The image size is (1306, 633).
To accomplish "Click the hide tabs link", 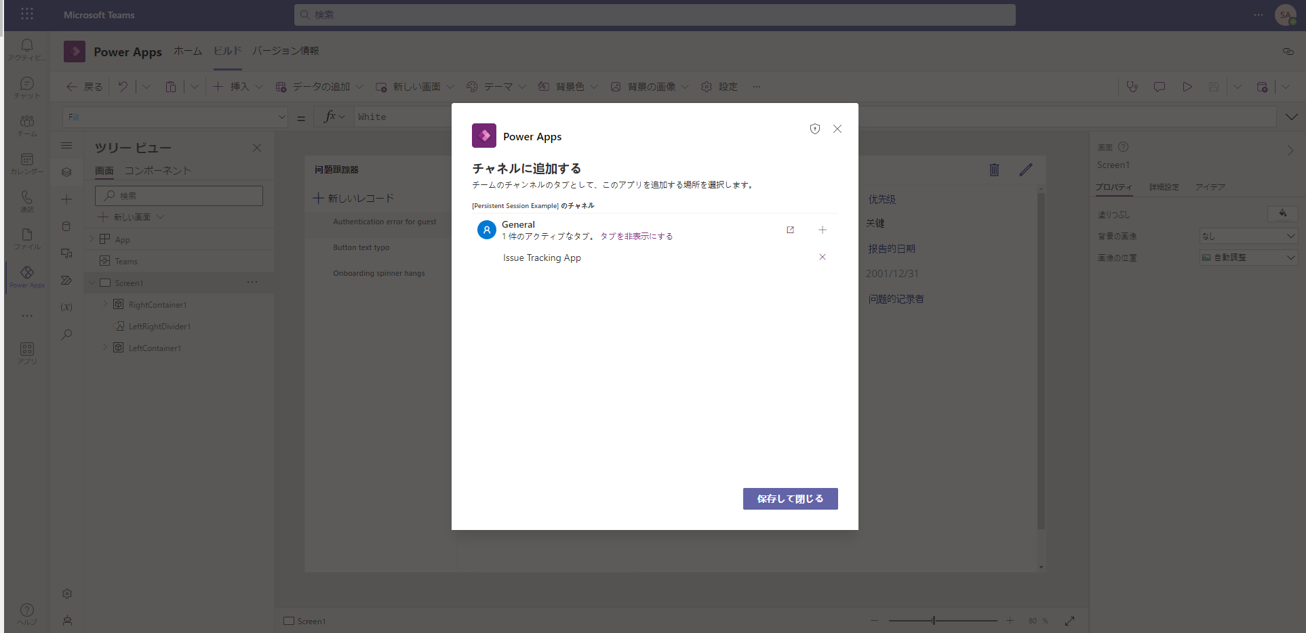I will coord(637,237).
